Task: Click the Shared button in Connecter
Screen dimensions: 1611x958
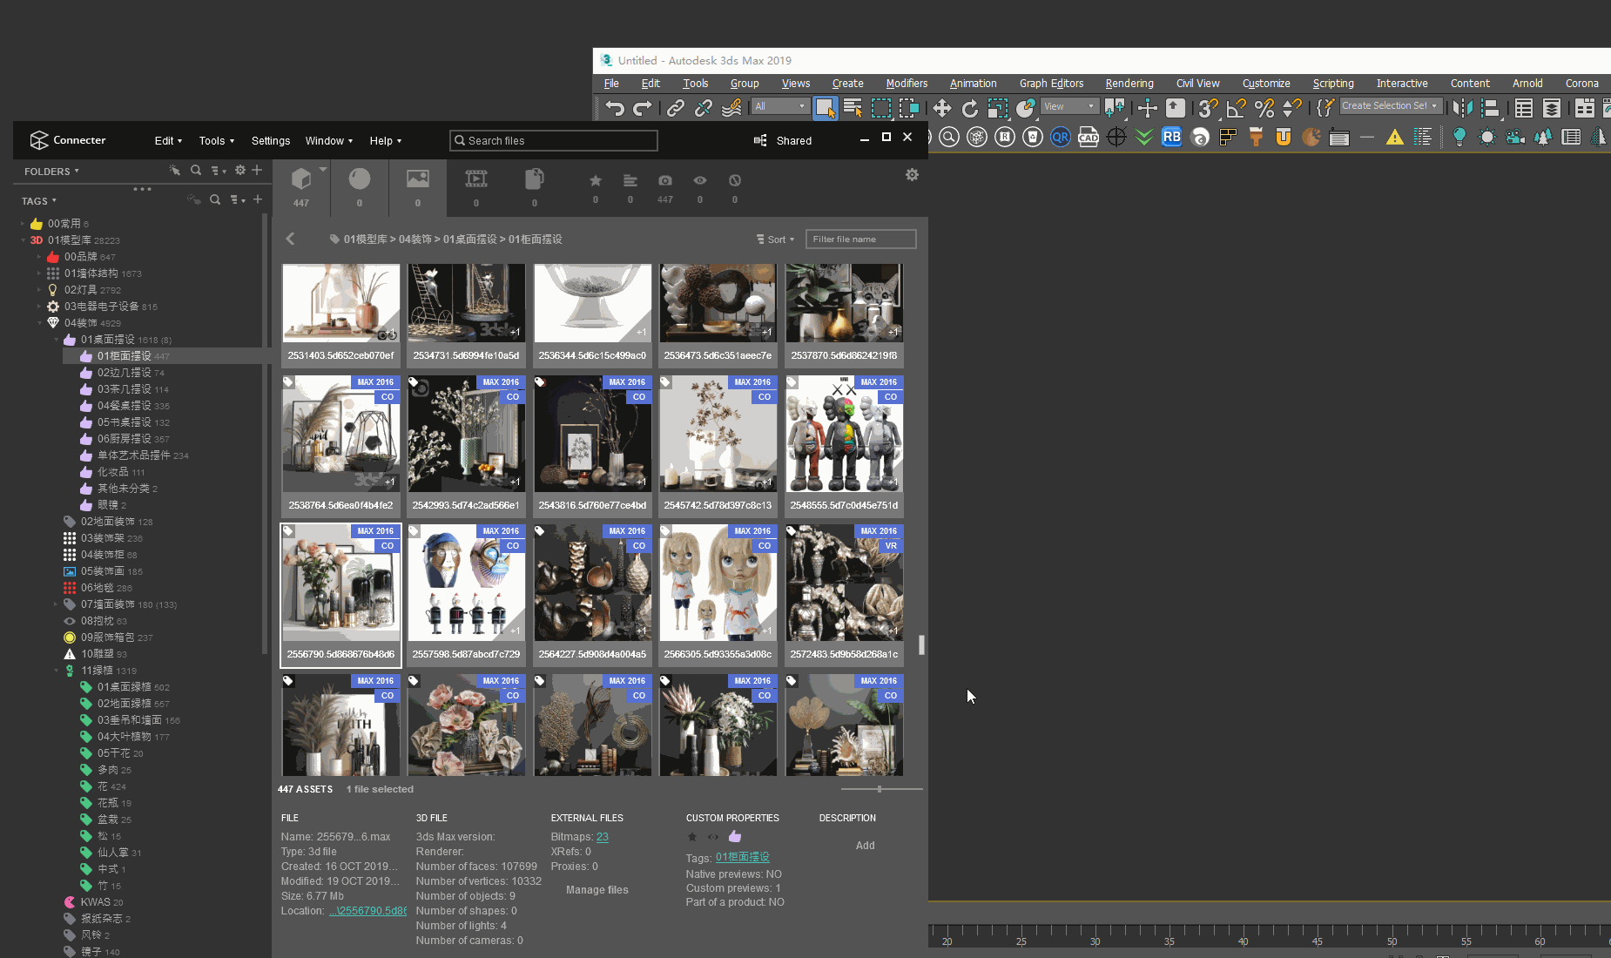Action: pyautogui.click(x=783, y=140)
